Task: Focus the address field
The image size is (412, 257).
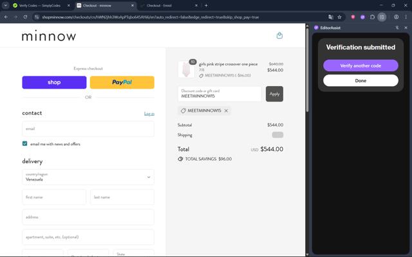Action: pos(88,217)
